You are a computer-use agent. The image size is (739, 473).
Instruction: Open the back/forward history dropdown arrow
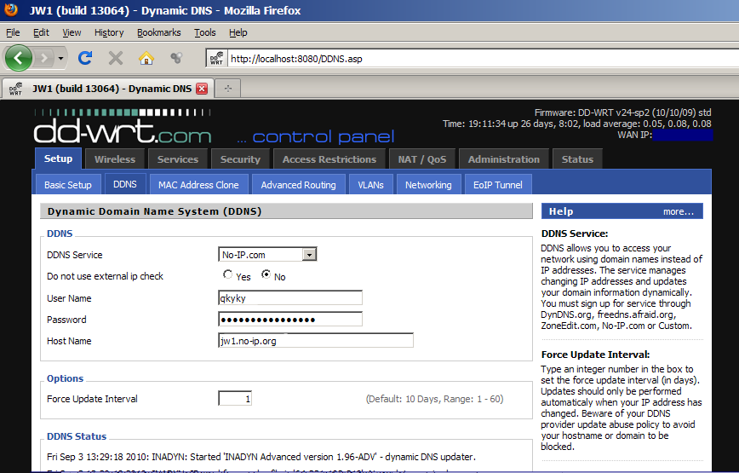(x=60, y=59)
